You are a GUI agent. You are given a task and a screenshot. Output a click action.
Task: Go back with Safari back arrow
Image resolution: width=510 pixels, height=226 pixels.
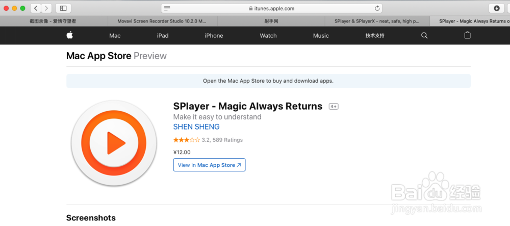[x=36, y=8]
